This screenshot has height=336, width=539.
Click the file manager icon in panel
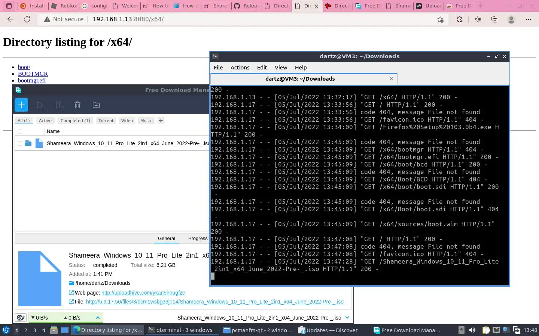click(x=54, y=330)
